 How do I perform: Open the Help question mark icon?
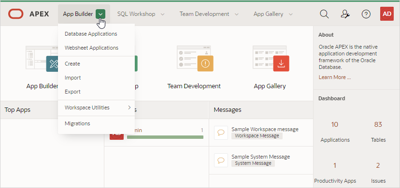[366, 14]
